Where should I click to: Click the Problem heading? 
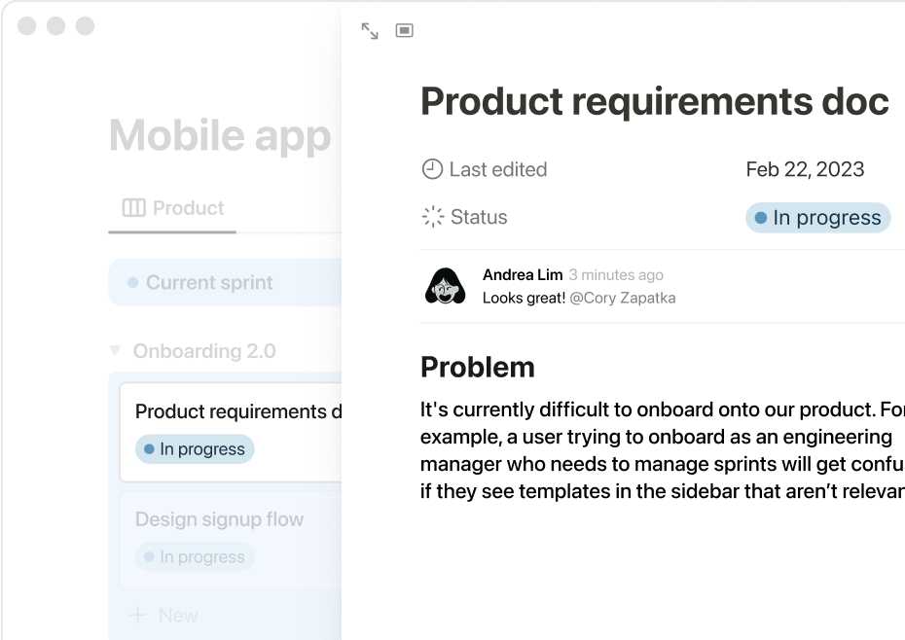(x=477, y=367)
